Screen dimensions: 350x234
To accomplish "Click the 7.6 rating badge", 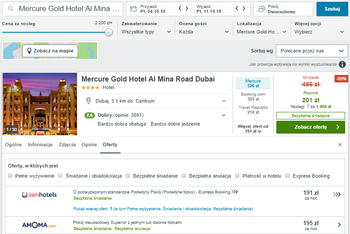I will click(89, 115).
